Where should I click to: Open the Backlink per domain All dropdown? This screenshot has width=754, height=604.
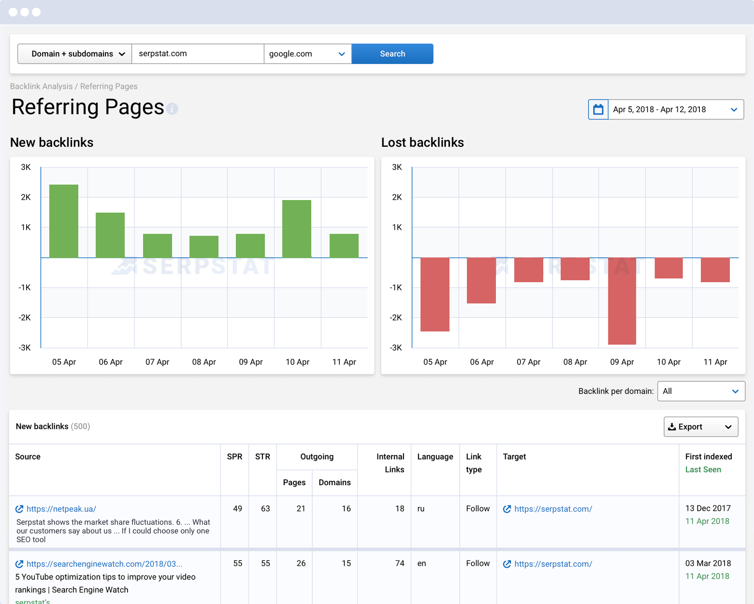701,391
